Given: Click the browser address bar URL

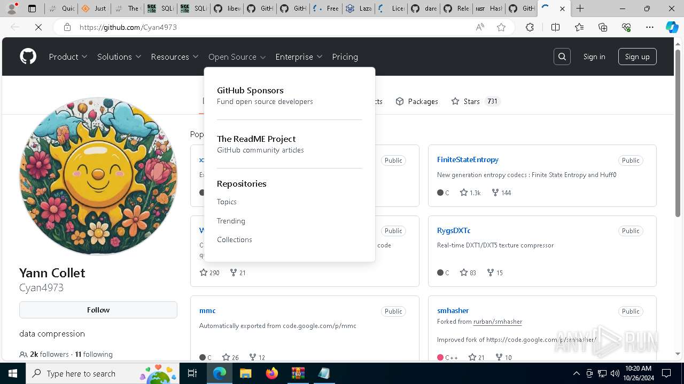Looking at the screenshot, I should point(128,27).
